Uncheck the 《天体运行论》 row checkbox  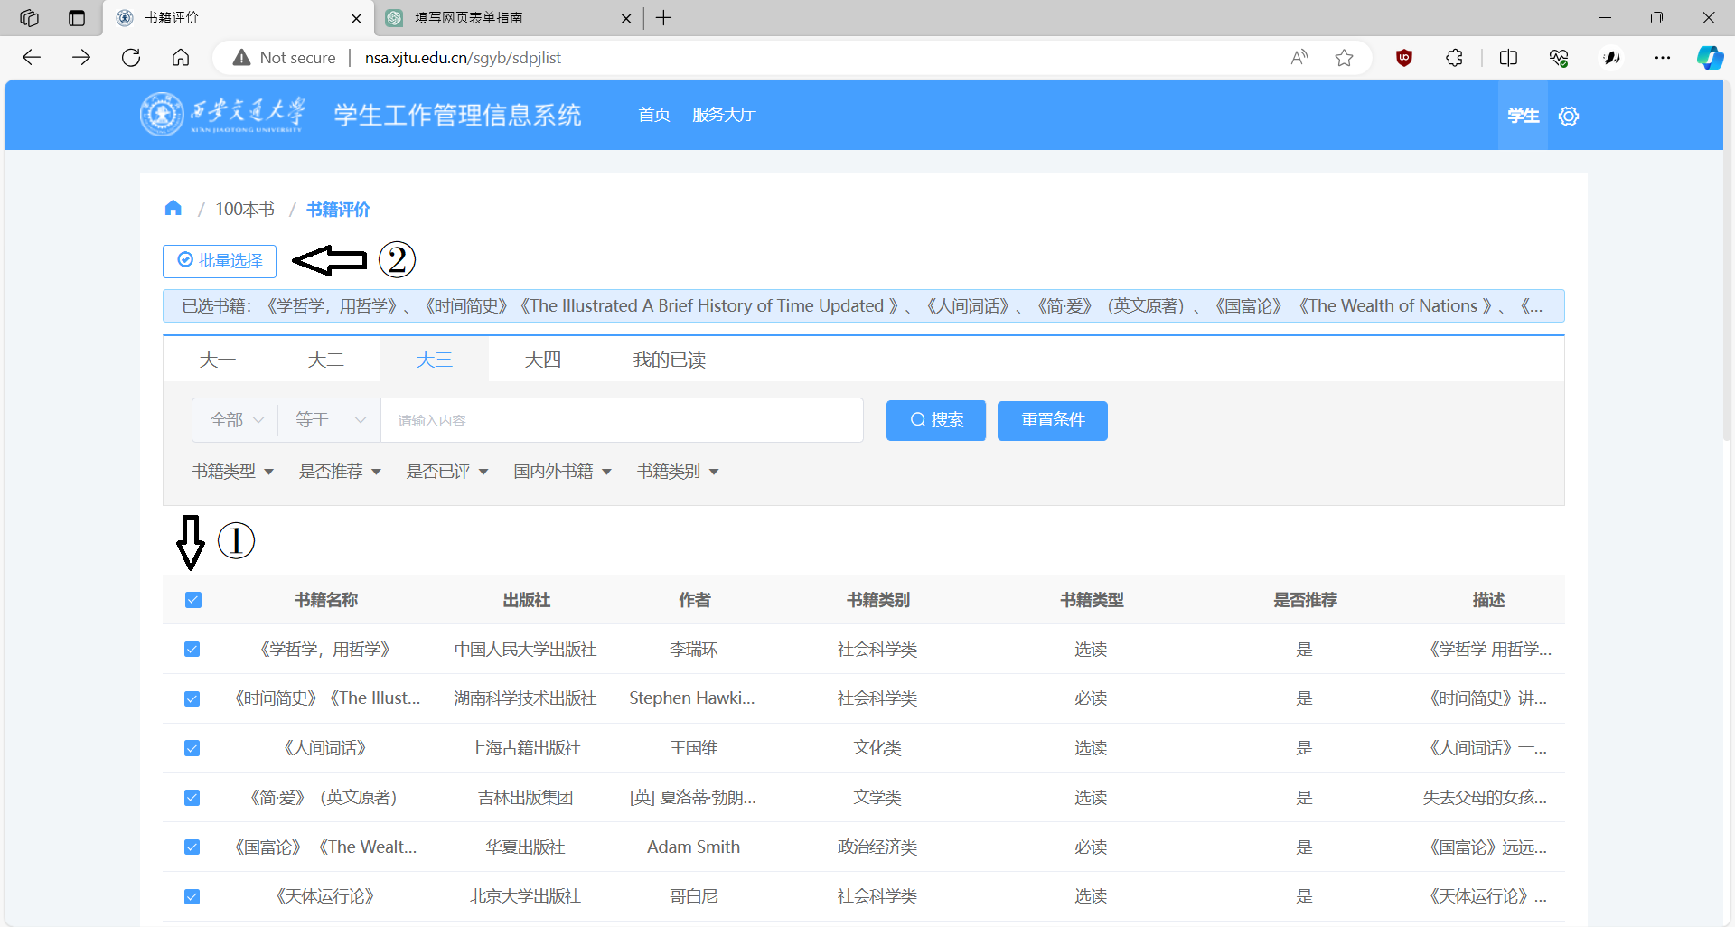pyautogui.click(x=192, y=896)
